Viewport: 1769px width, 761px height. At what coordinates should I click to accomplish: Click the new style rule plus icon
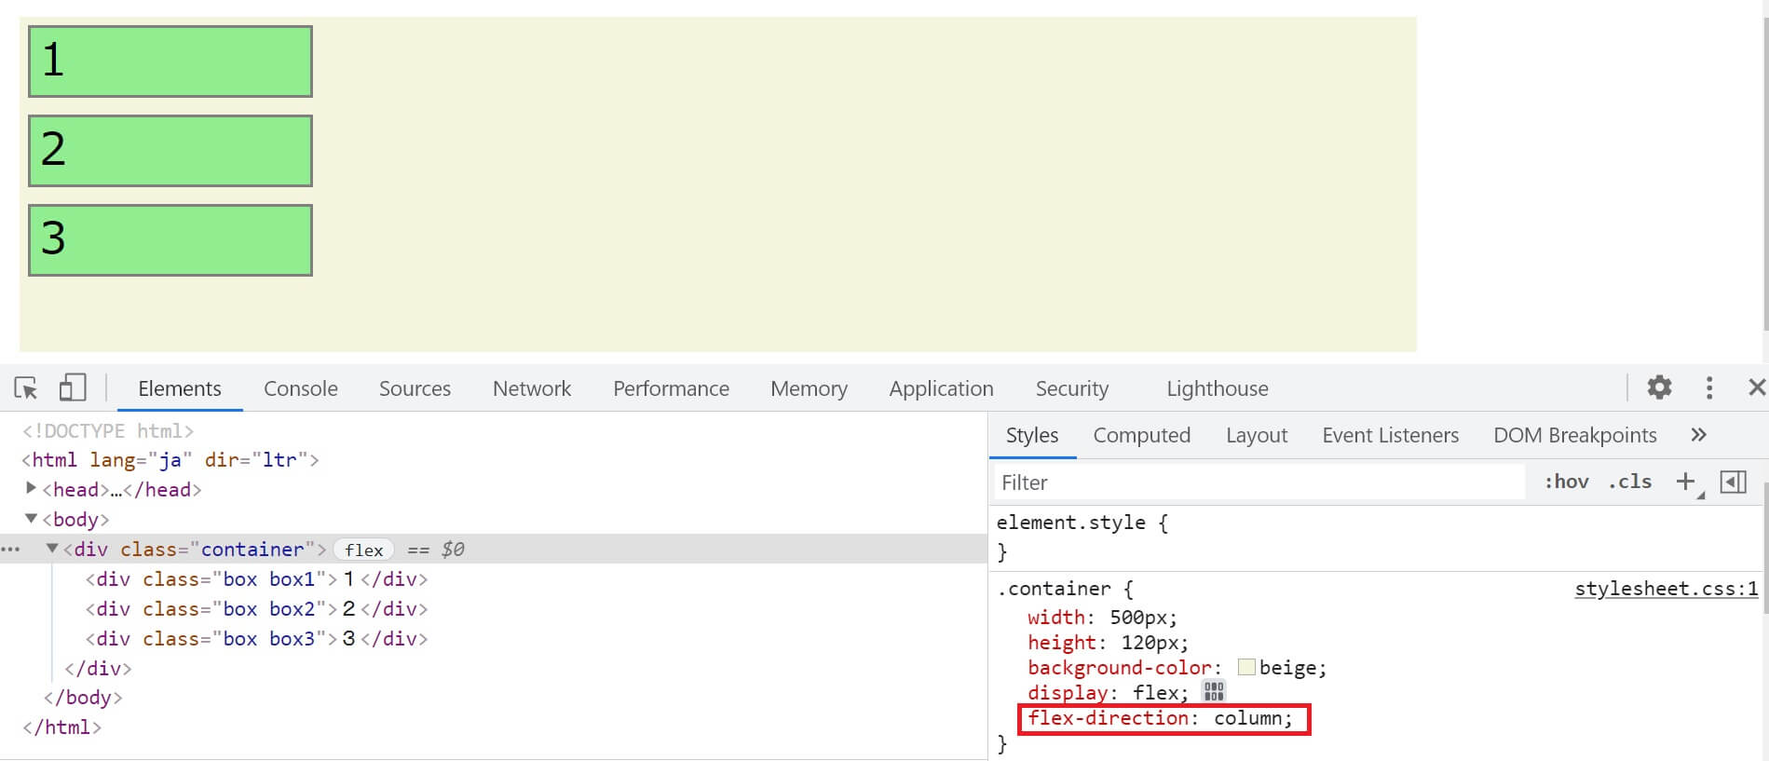click(1685, 482)
